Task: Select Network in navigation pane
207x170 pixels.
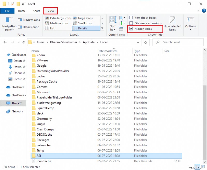Action: point(15,111)
